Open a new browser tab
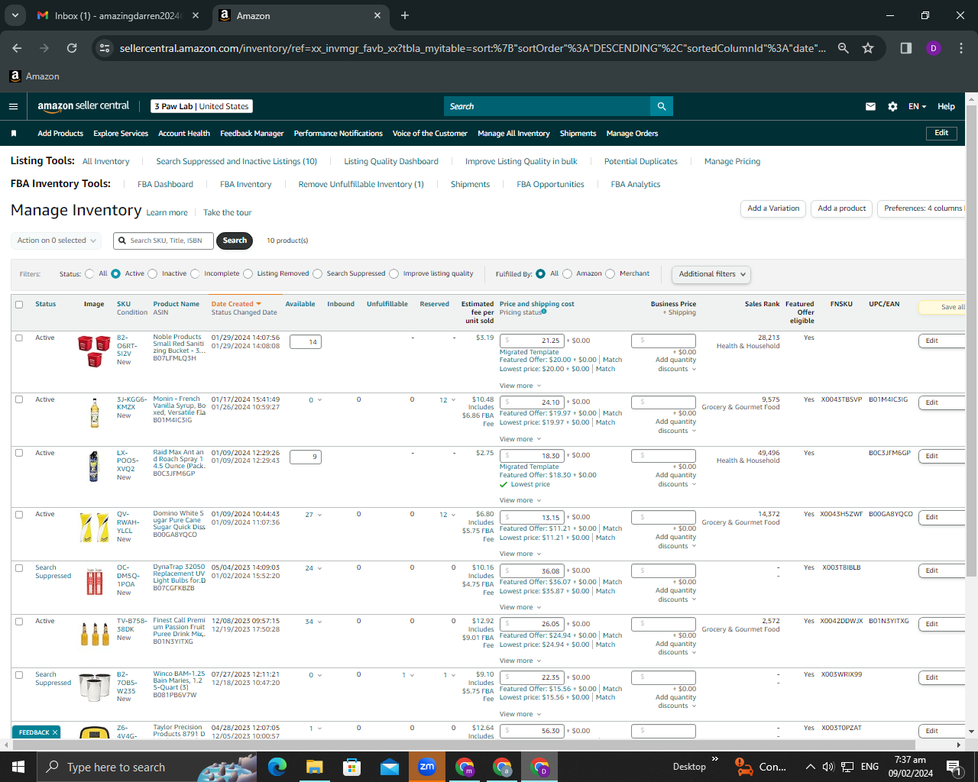Viewport: 978px width, 782px height. pos(405,15)
